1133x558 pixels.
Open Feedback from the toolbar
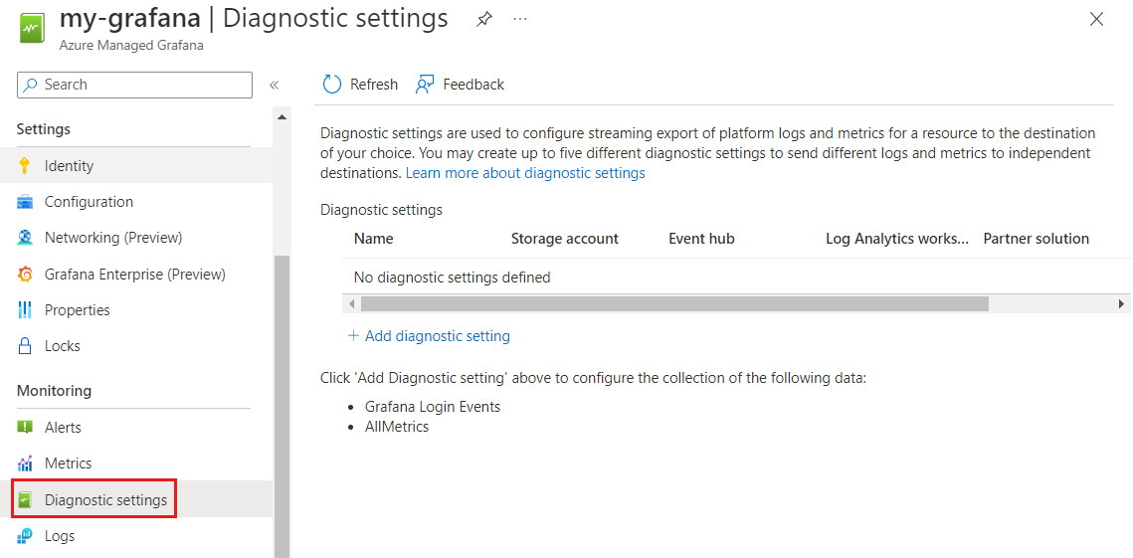460,85
